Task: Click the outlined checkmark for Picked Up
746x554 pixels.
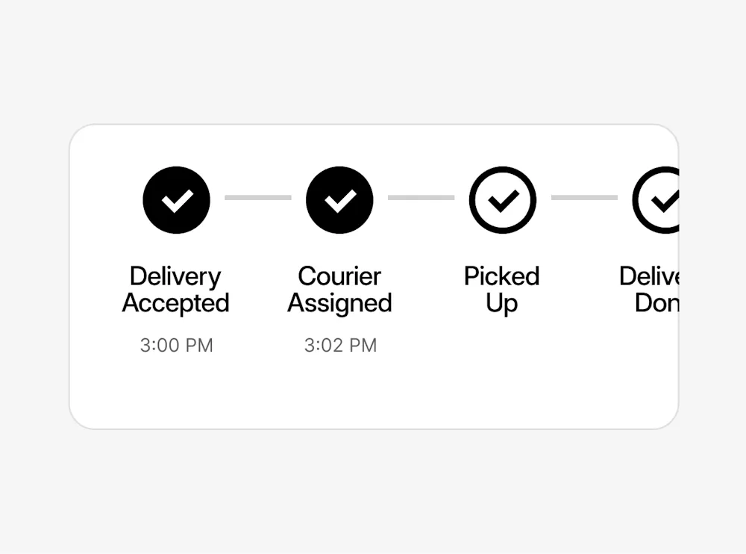Action: 502,199
